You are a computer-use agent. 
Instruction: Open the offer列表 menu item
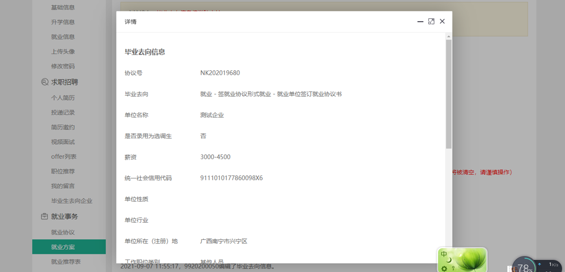tap(63, 157)
